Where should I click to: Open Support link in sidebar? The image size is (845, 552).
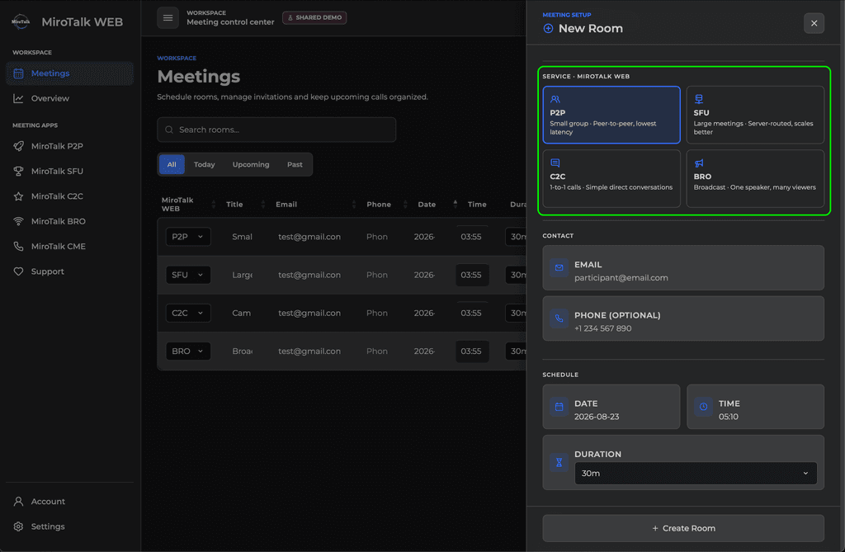pos(69,271)
